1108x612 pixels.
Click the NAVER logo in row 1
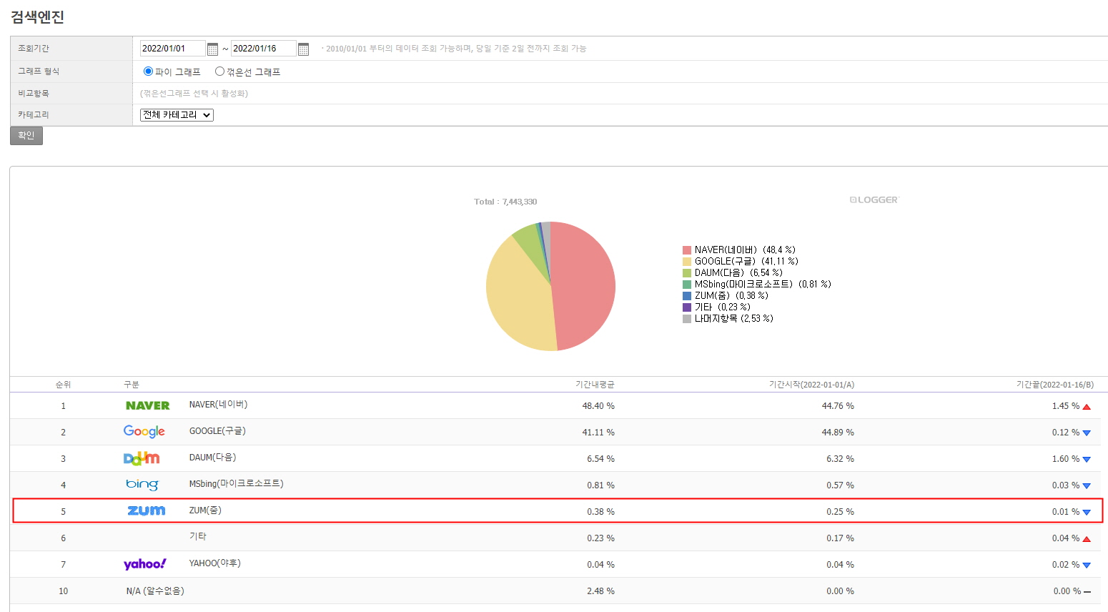(x=148, y=405)
